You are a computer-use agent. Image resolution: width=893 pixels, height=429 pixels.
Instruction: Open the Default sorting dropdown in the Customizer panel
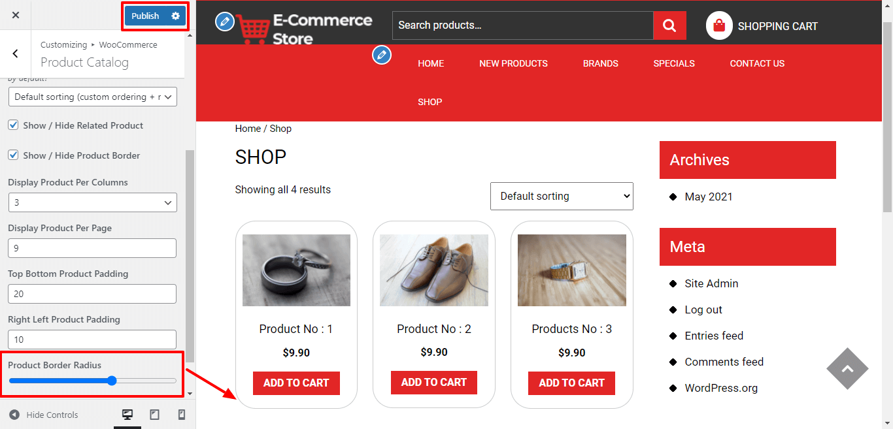tap(92, 97)
